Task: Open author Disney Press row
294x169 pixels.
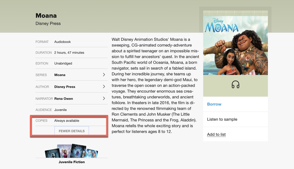Action: [x=72, y=86]
